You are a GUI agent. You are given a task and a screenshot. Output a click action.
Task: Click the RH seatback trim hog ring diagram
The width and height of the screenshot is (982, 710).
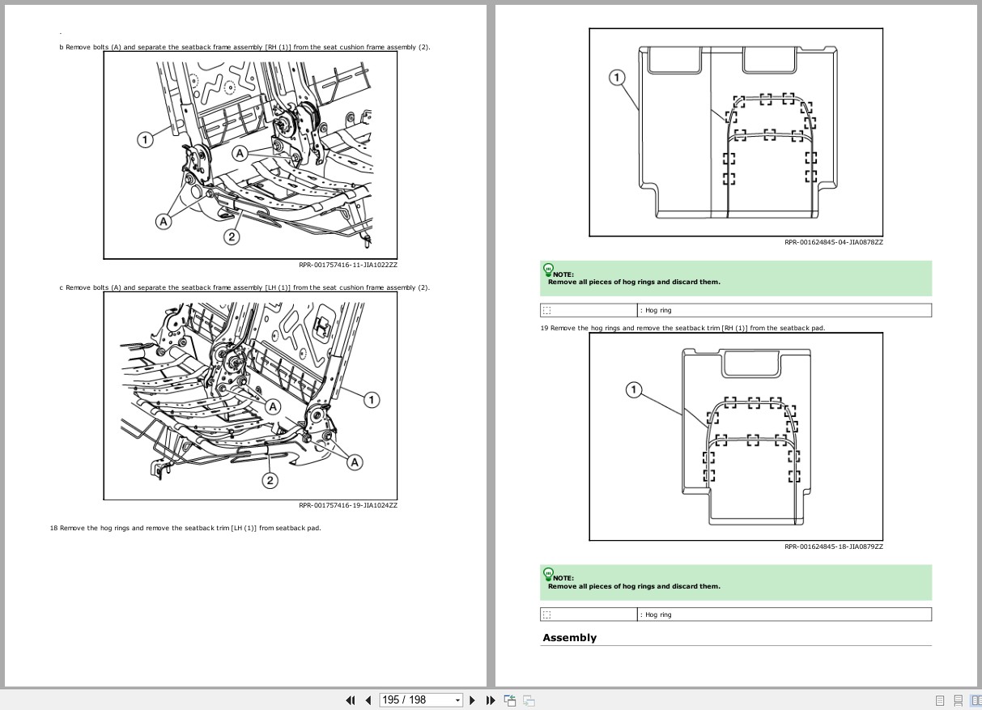(736, 436)
